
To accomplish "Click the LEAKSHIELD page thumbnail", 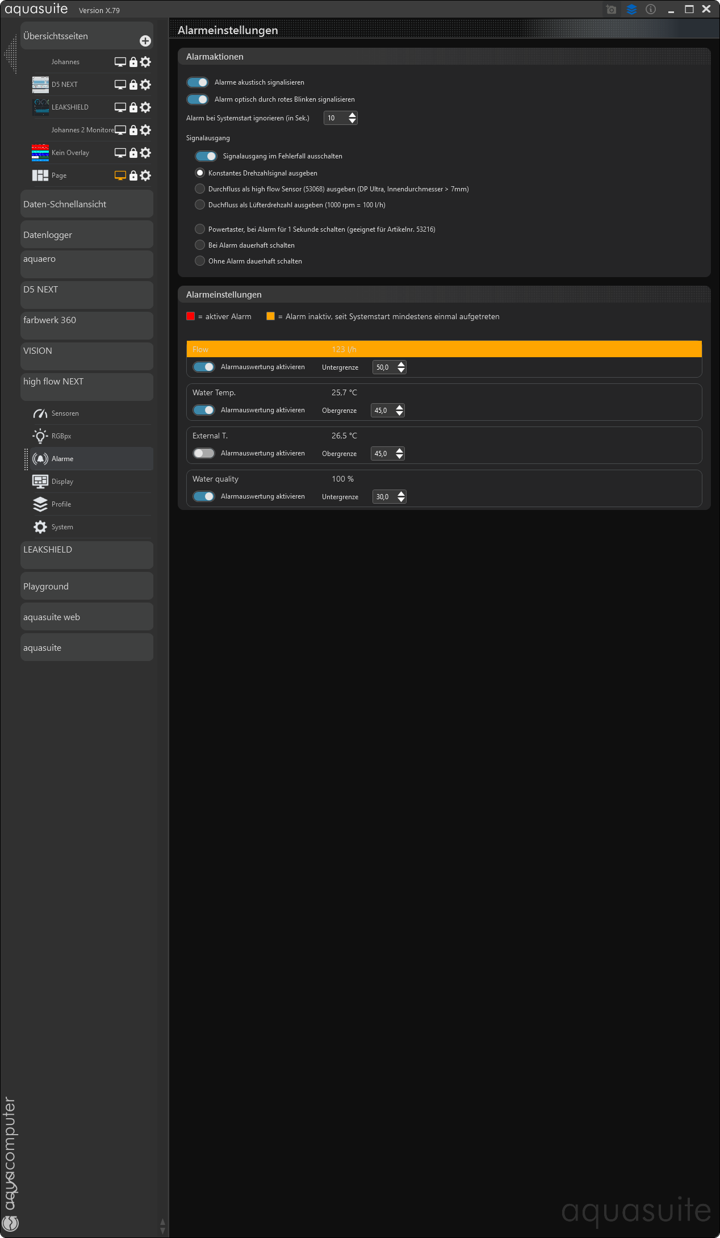I will pos(40,107).
